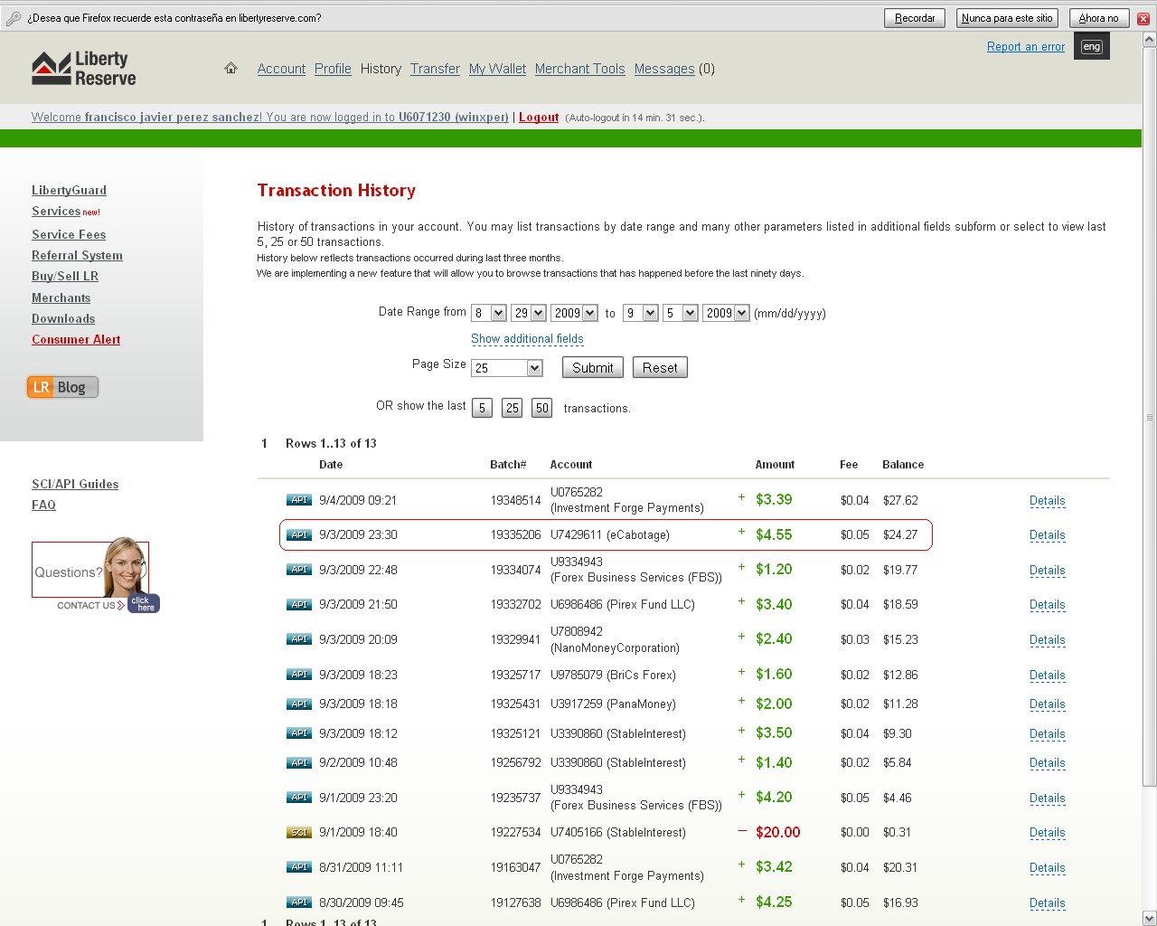Click the Logout link
The height and width of the screenshot is (926, 1157).
tap(539, 117)
